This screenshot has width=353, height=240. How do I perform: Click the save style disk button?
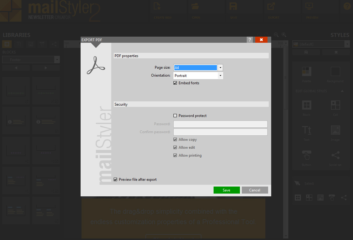(306, 52)
